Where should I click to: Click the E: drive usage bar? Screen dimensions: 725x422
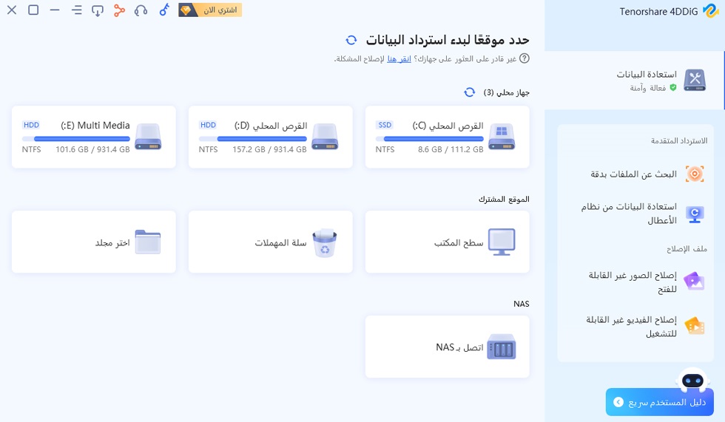76,138
